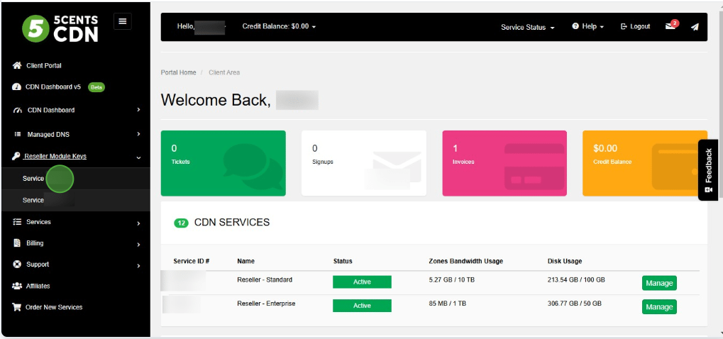Open the white Signups card

364,163
